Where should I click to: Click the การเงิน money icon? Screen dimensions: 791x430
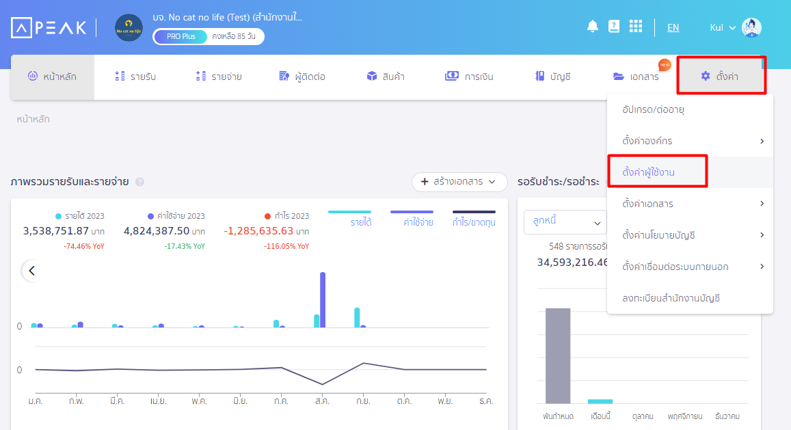point(451,76)
